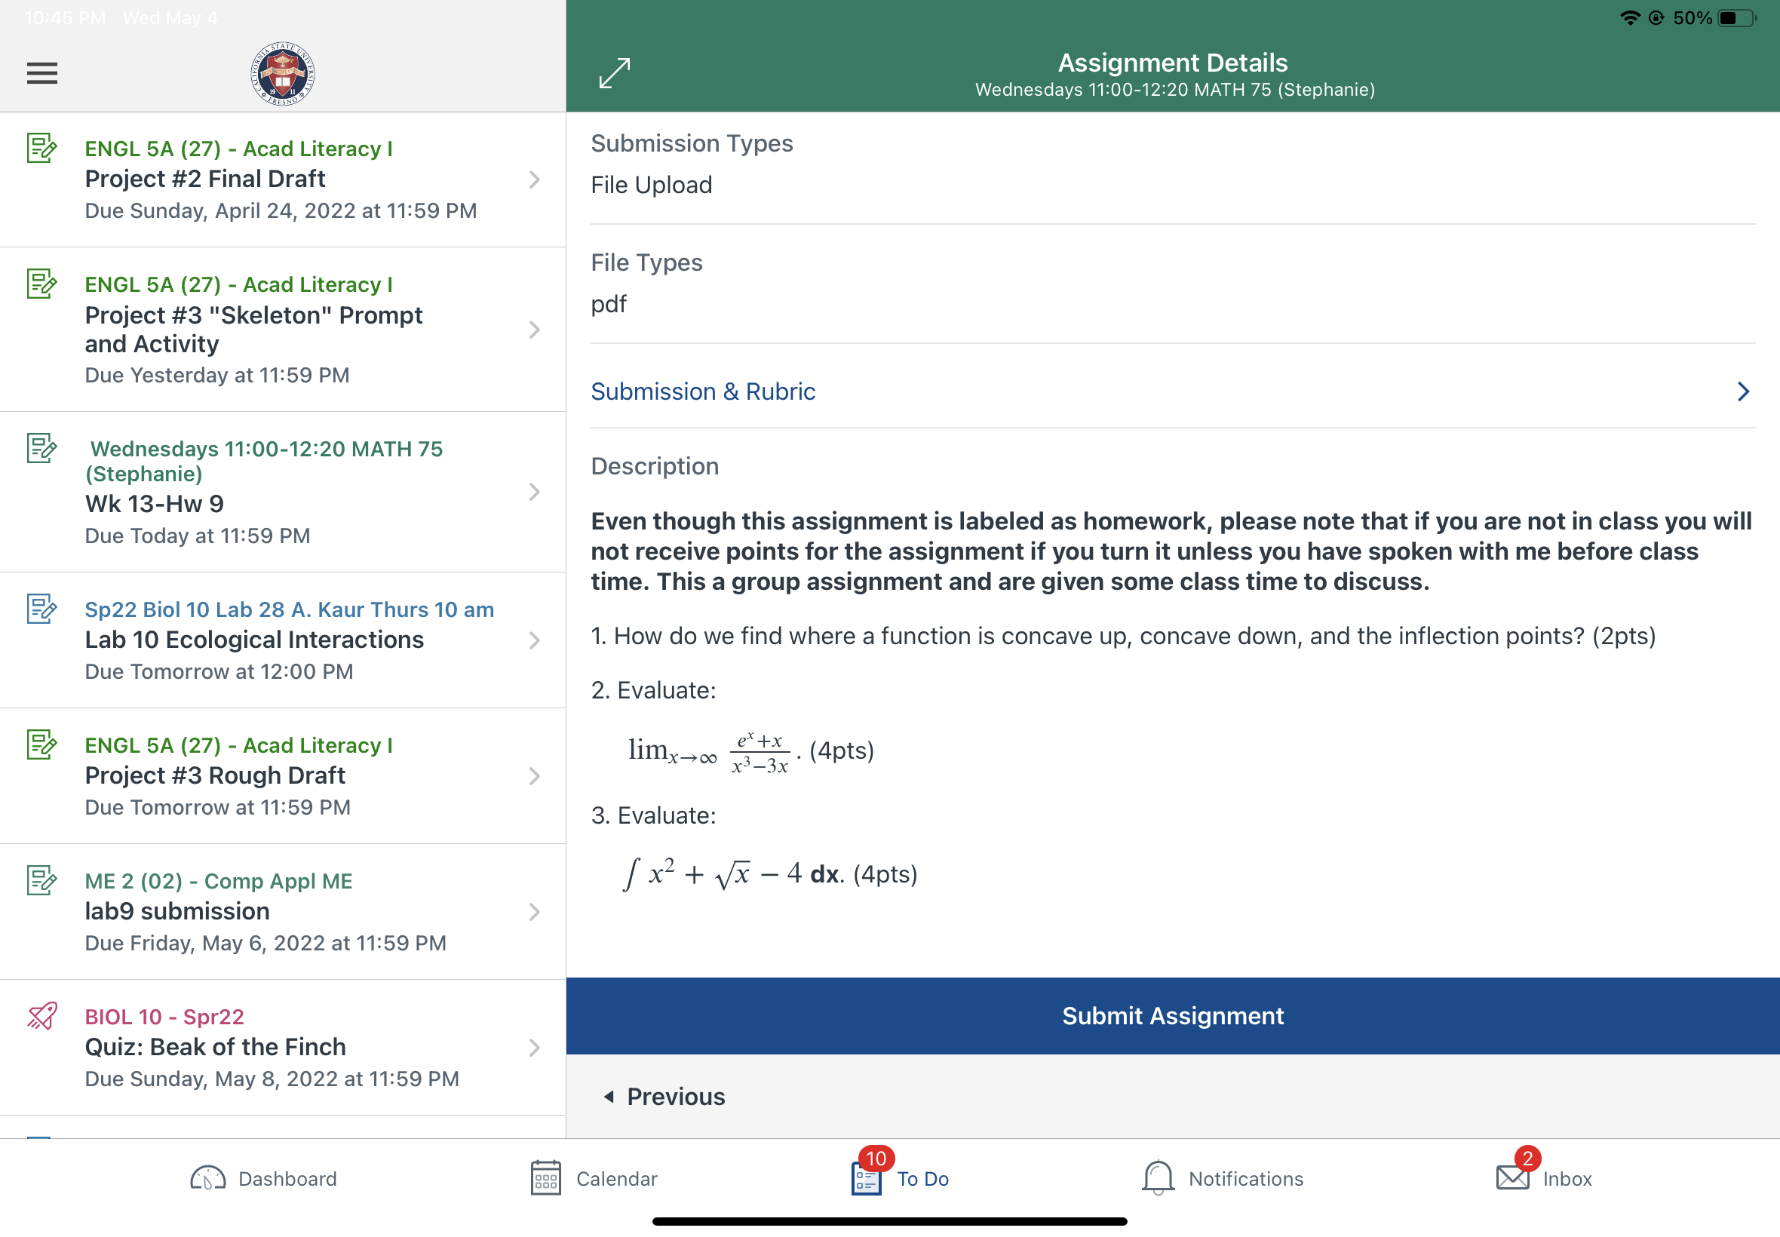Viewport: 1780px width, 1237px height.
Task: Tap the battery status indicator
Action: tap(1735, 18)
